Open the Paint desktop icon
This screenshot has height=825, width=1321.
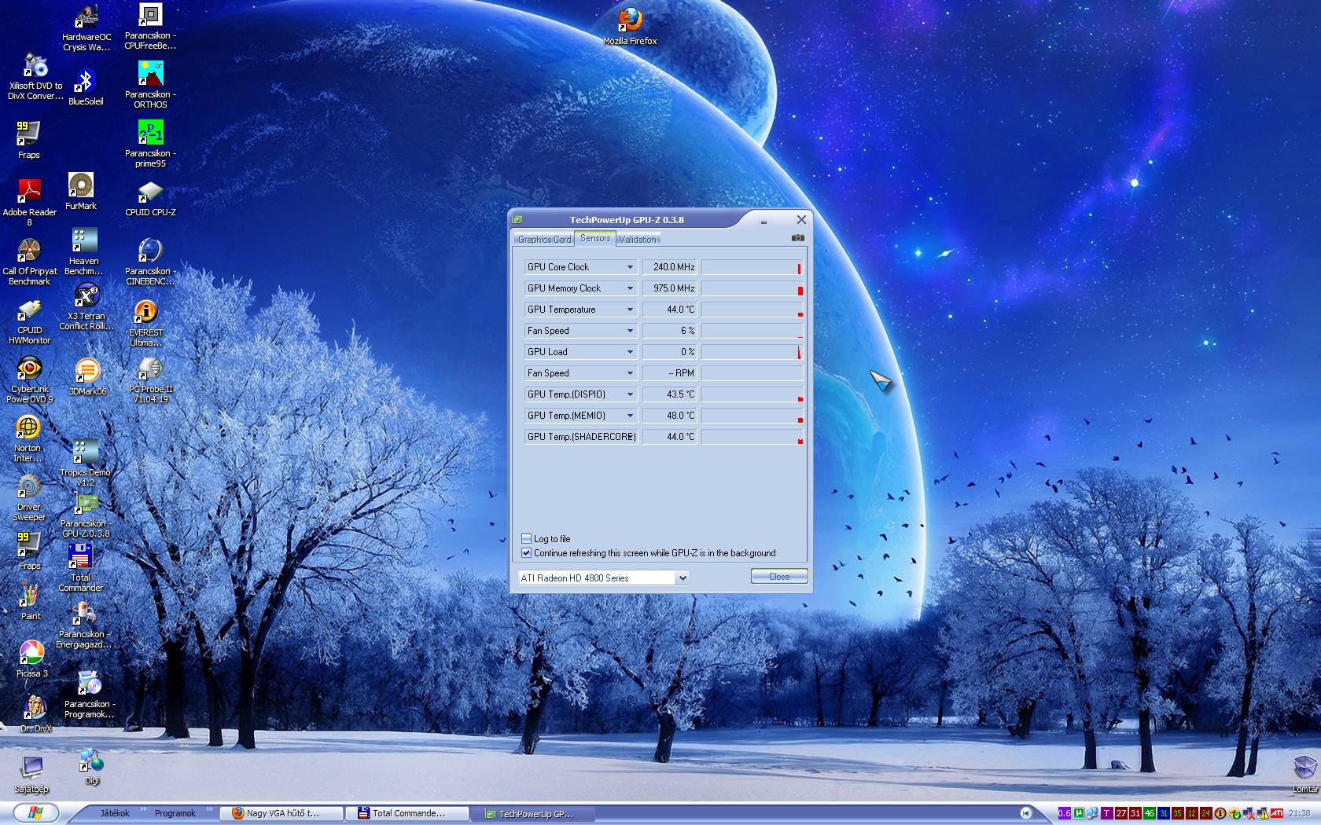[31, 601]
